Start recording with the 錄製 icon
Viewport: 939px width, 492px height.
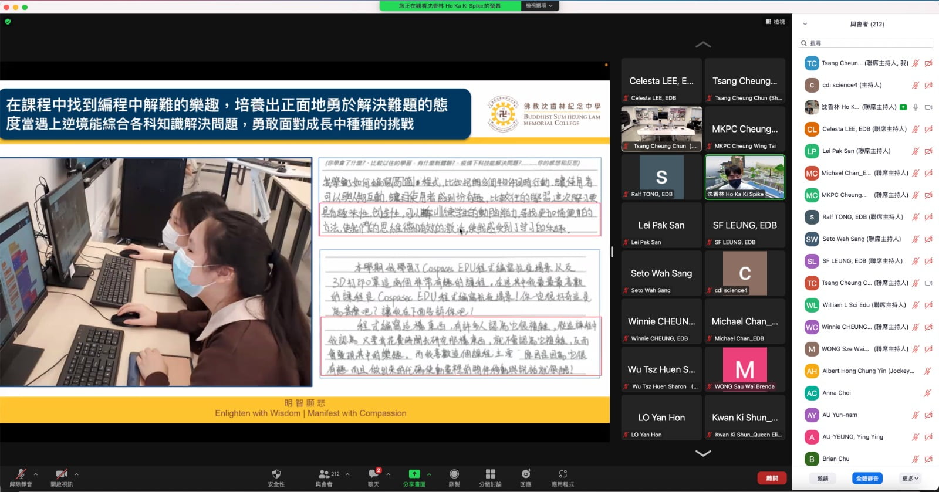point(454,474)
